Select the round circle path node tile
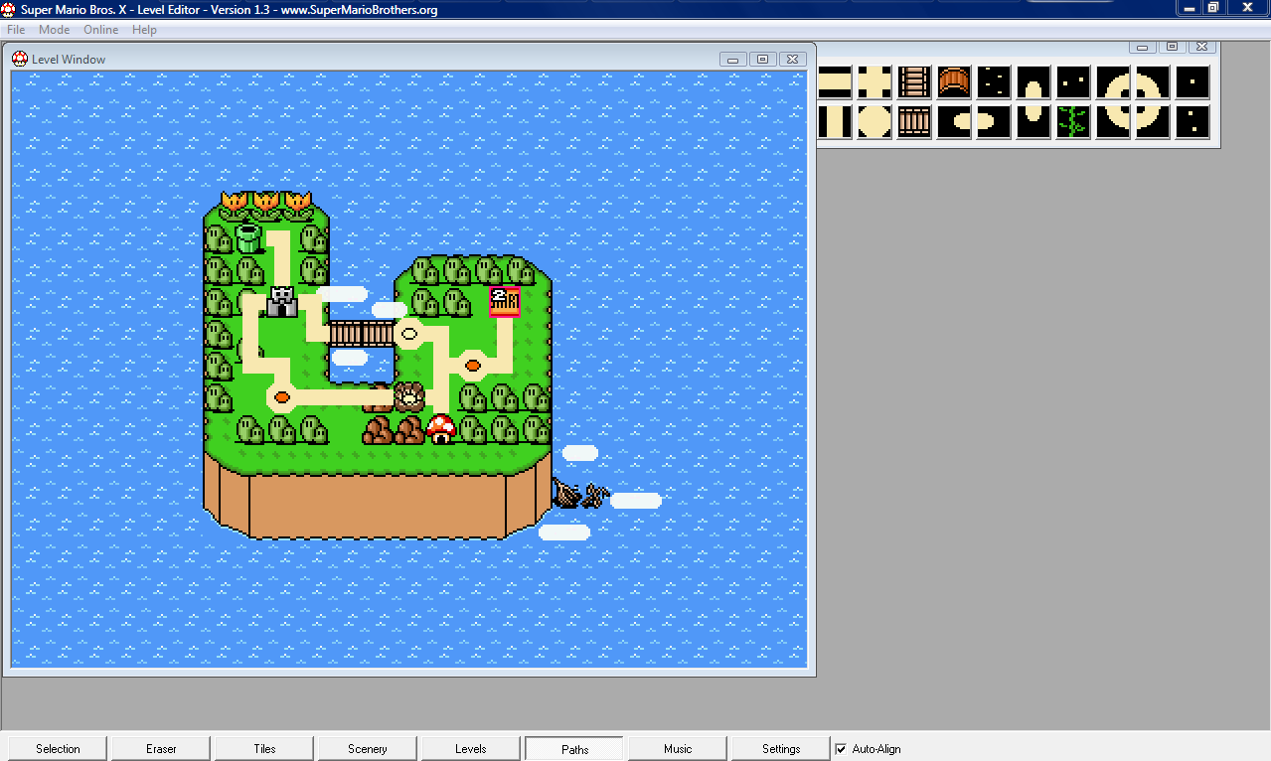Viewport: 1271px width, 761px height. (x=874, y=121)
